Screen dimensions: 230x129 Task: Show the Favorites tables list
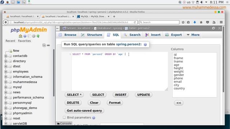point(24,41)
